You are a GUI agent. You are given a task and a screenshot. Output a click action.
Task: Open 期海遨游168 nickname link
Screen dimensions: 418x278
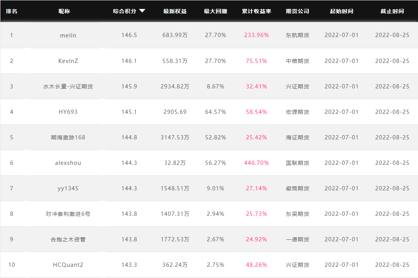68,137
